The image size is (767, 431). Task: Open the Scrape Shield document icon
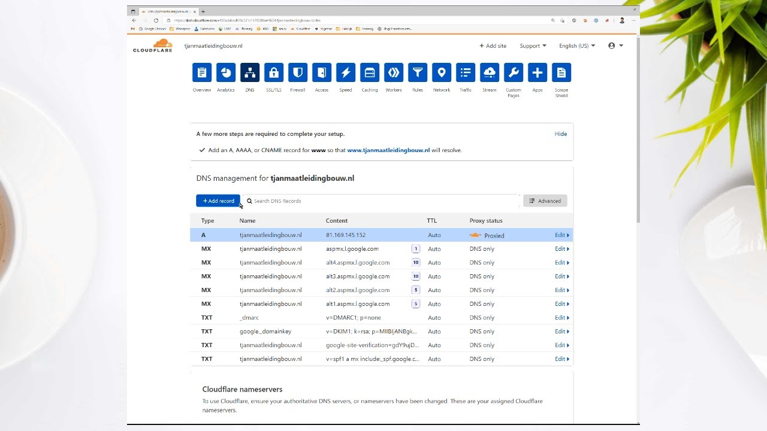[561, 72]
